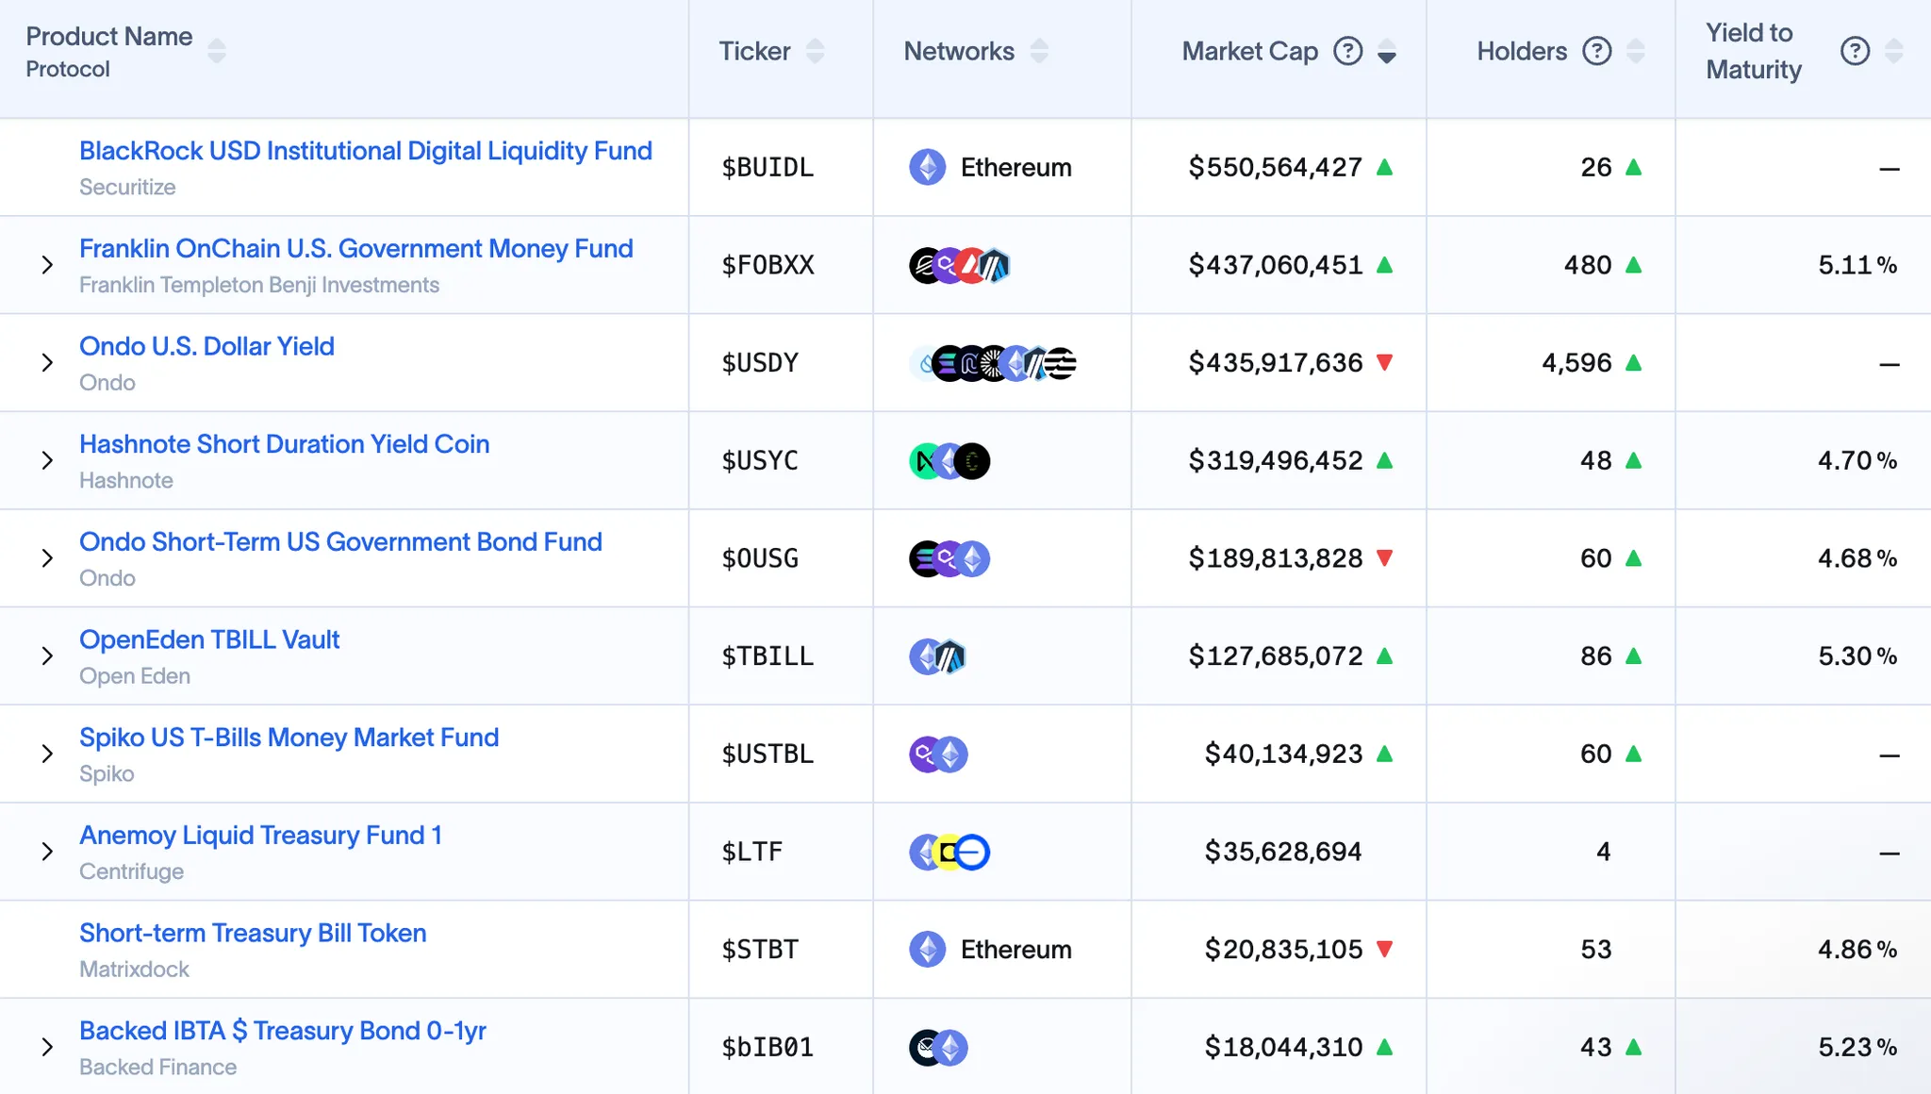The height and width of the screenshot is (1094, 1931).
Task: Sort table by Ticker column
Action: [x=816, y=51]
